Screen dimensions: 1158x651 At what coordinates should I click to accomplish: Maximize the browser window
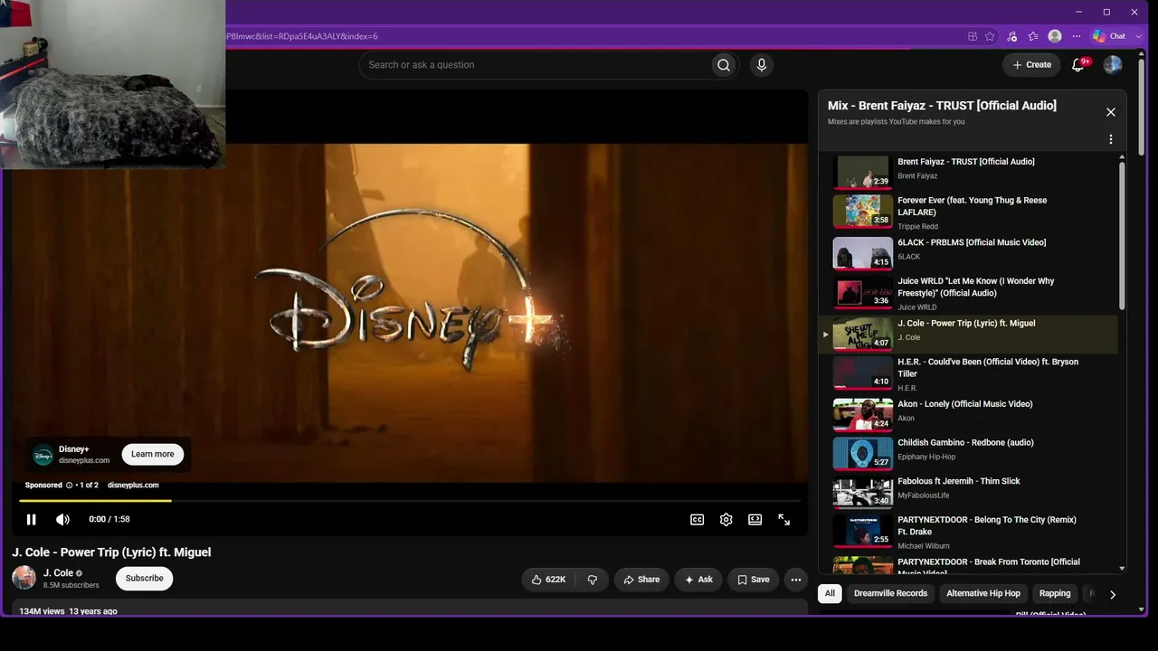point(1106,12)
